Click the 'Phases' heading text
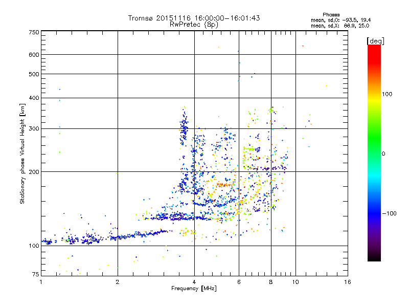The width and height of the screenshot is (409, 307). click(x=331, y=15)
